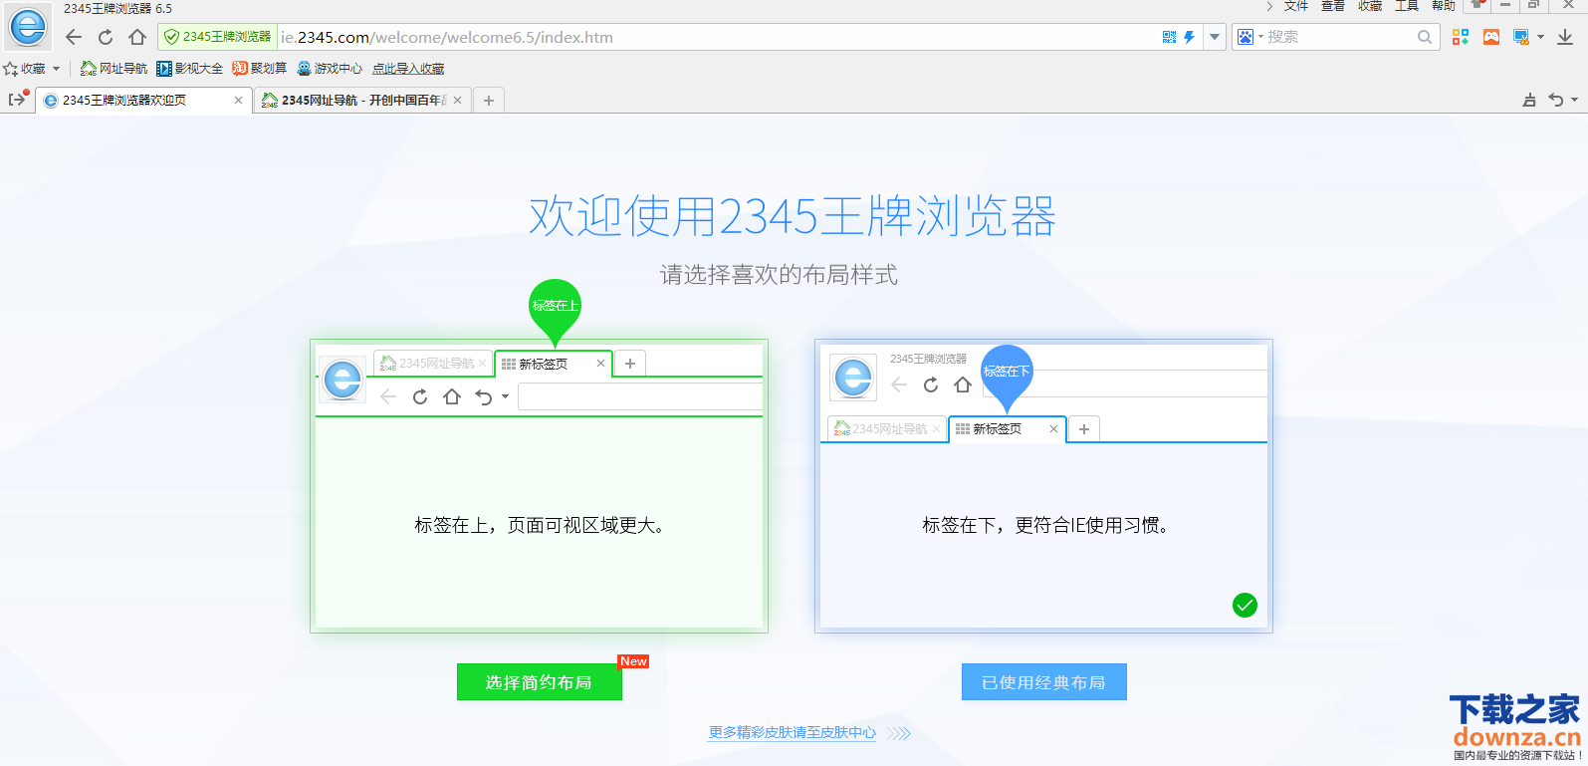Click the blue 标签在下 pin marker
1588x766 pixels.
pyautogui.click(x=1007, y=378)
